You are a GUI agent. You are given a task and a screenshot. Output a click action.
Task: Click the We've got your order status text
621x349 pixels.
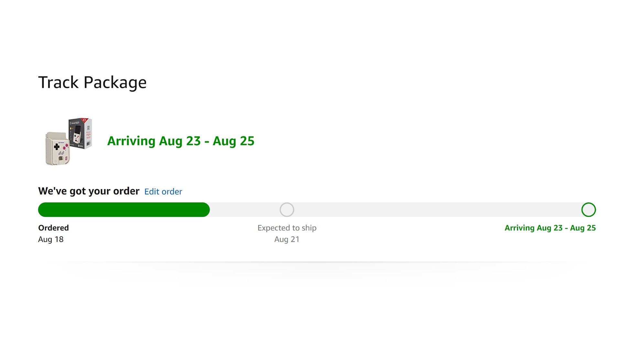pos(89,191)
